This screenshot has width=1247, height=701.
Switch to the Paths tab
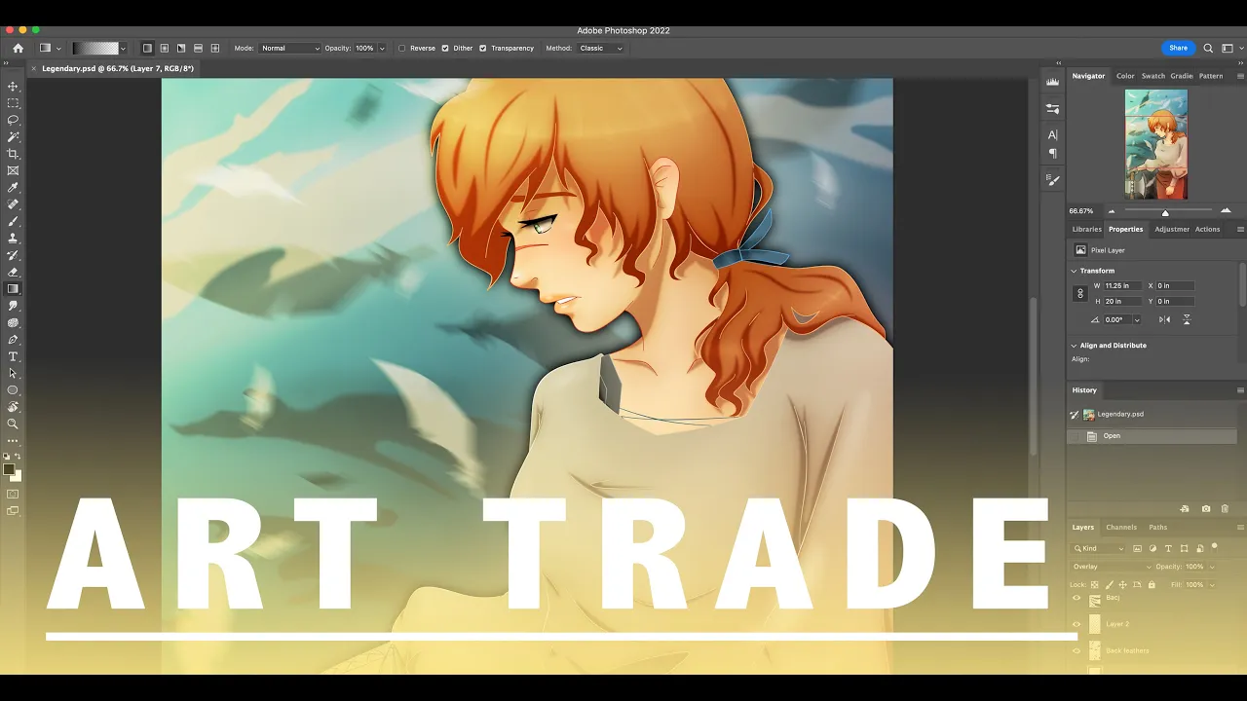click(1158, 528)
